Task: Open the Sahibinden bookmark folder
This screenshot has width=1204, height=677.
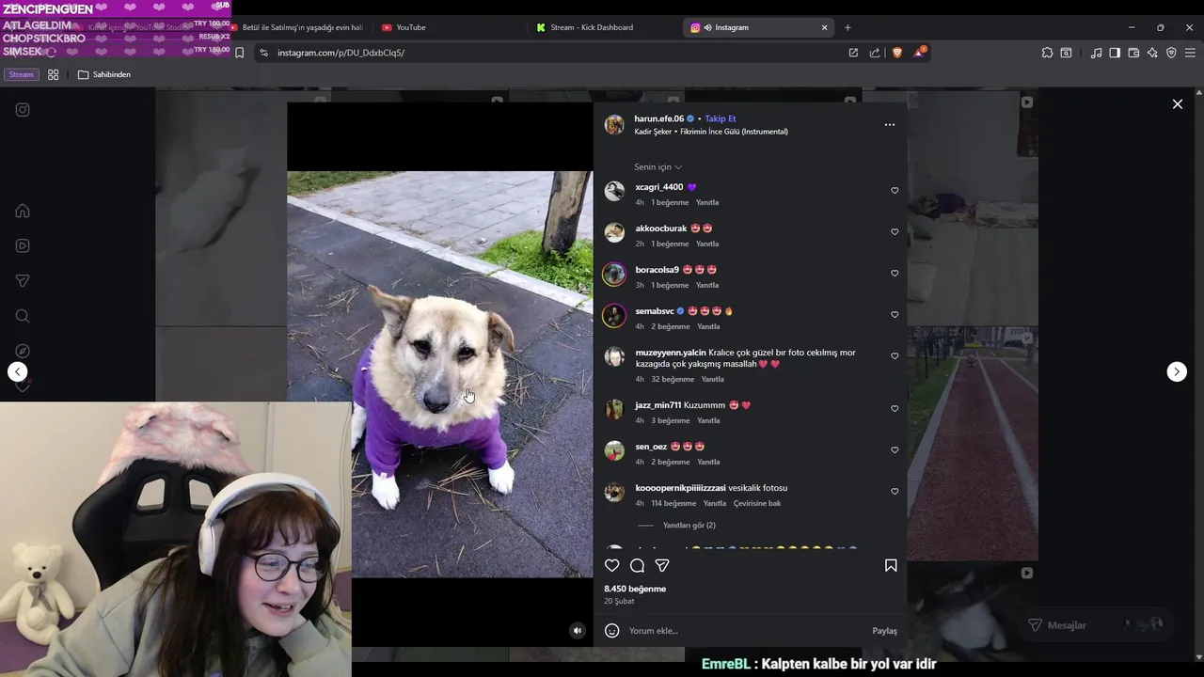Action: [x=104, y=74]
